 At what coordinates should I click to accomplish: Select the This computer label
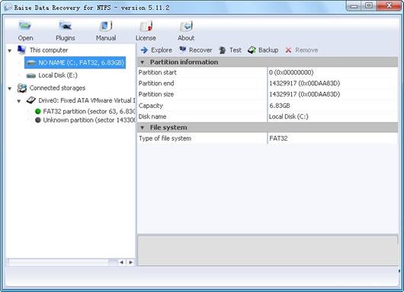tap(49, 50)
